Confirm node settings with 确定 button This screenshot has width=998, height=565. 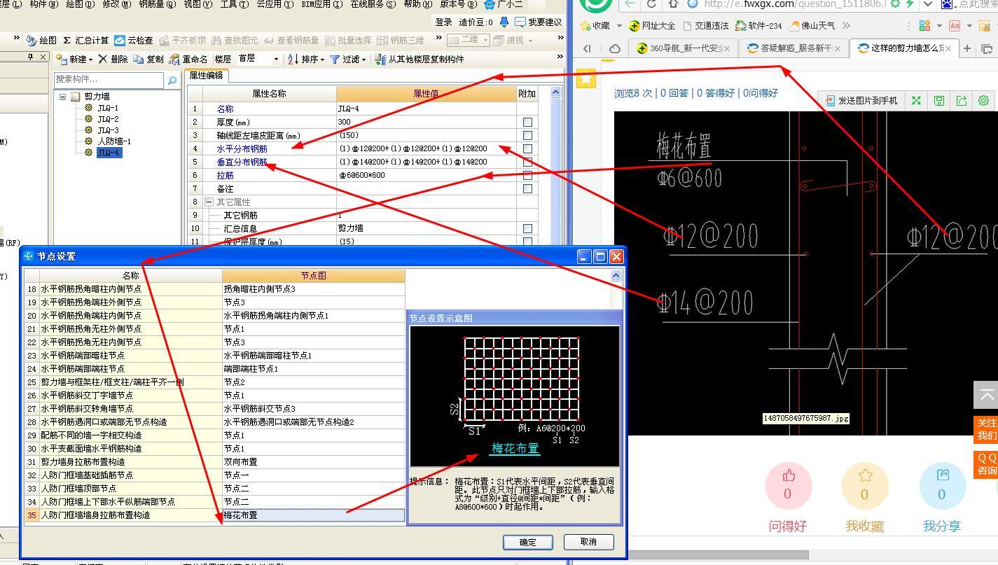(x=527, y=543)
